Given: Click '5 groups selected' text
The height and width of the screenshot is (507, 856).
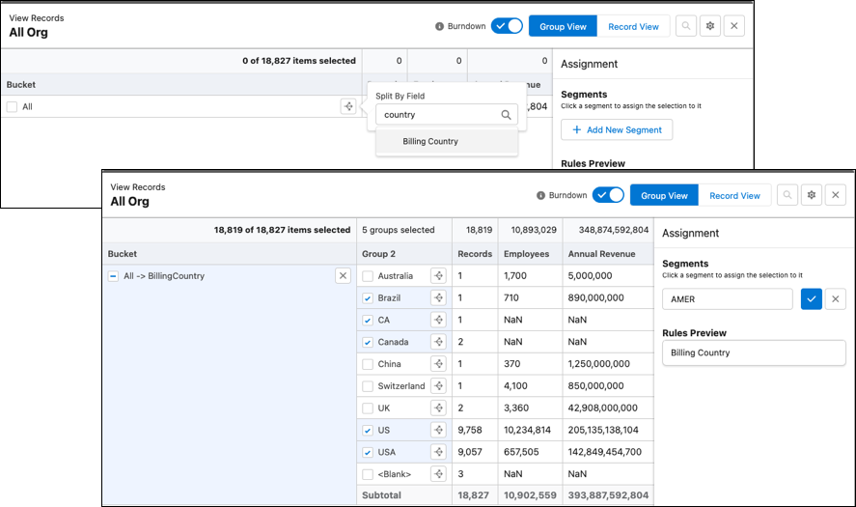Looking at the screenshot, I should tap(398, 230).
